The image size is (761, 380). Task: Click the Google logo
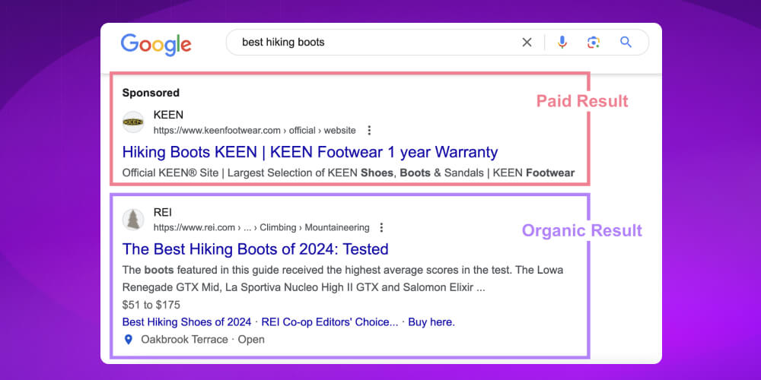coord(156,44)
